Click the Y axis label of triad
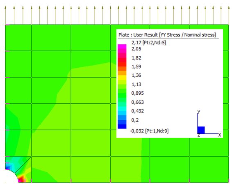Image resolution: width=232 pixels, height=185 pixels. (199, 112)
